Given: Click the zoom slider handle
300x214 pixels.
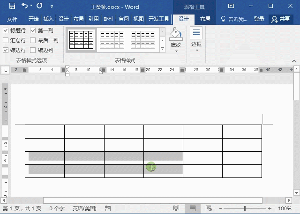Looking at the screenshot, I should point(245,208).
